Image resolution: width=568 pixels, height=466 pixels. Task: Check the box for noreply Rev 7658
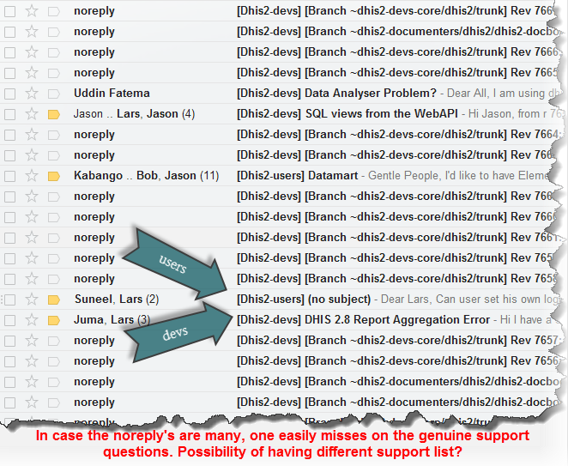pos(9,279)
